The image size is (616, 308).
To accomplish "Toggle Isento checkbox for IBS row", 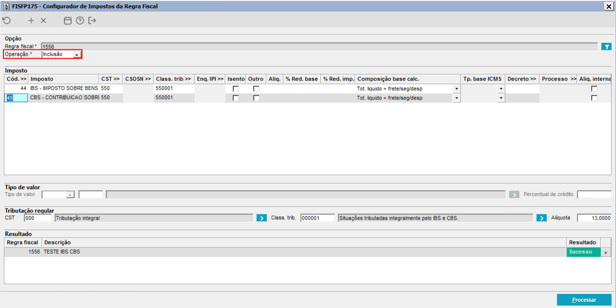I will [x=236, y=89].
